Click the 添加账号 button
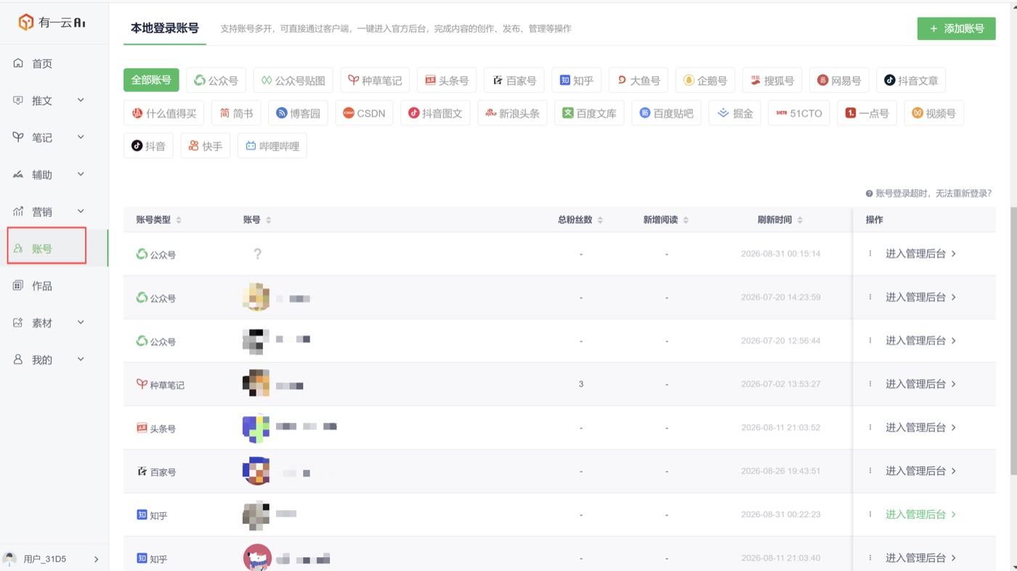 point(957,28)
